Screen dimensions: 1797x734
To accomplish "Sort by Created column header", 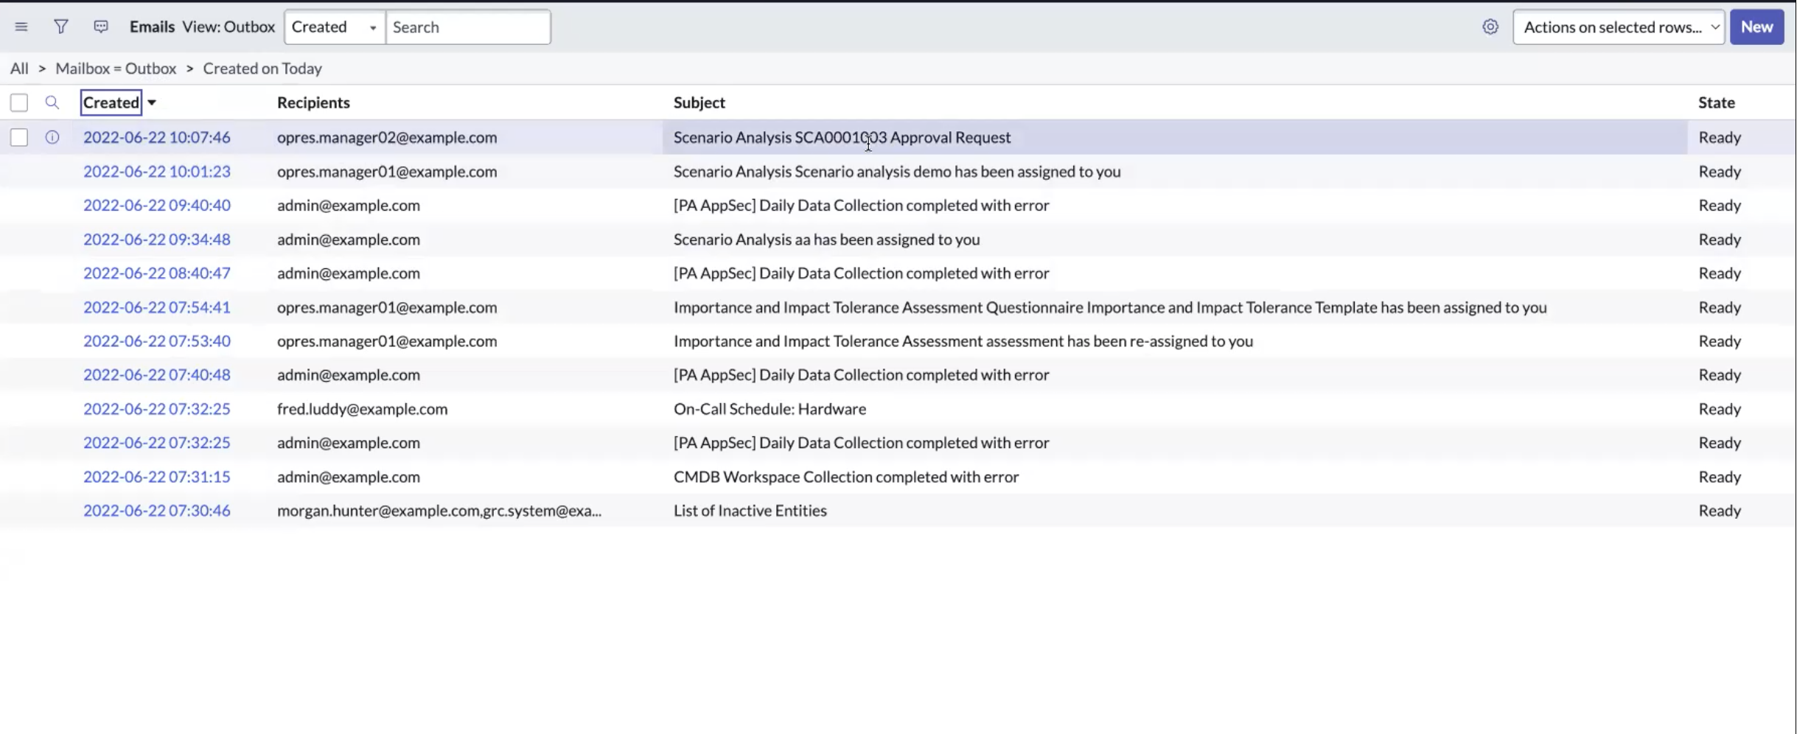I will [111, 102].
